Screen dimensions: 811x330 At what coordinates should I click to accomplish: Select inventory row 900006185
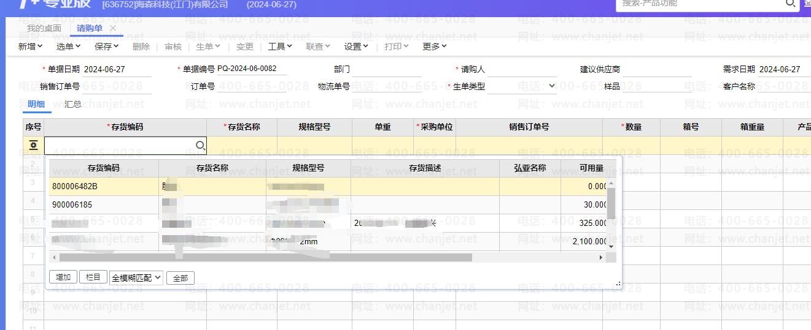coord(72,204)
